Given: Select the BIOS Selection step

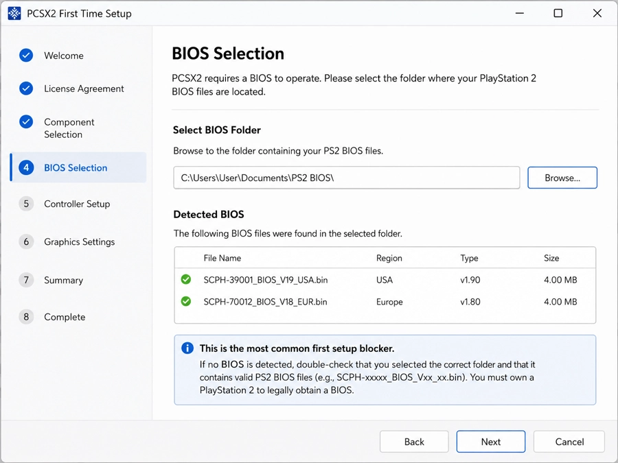Looking at the screenshot, I should [x=78, y=167].
